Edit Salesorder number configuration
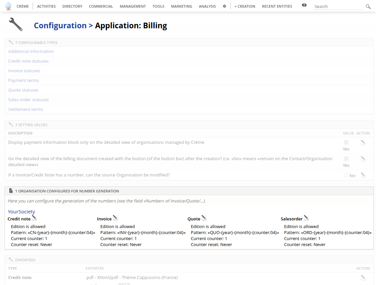The image size is (376, 285). coord(306,218)
